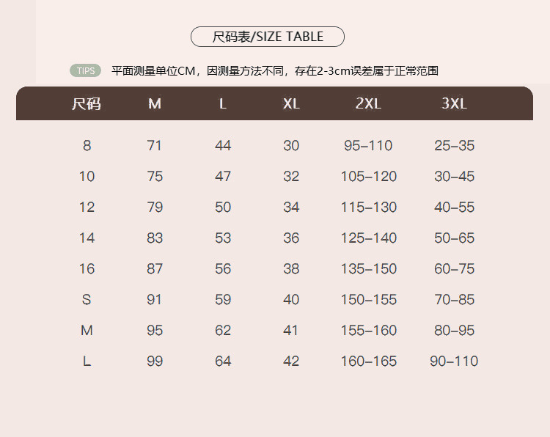Select the 尺码 column header
550x437 pixels.
pyautogui.click(x=87, y=104)
